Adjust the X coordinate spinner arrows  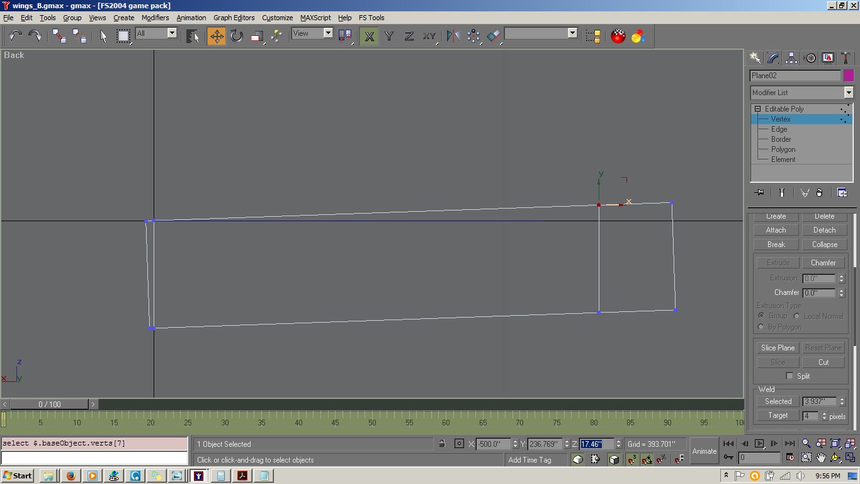pyautogui.click(x=515, y=444)
